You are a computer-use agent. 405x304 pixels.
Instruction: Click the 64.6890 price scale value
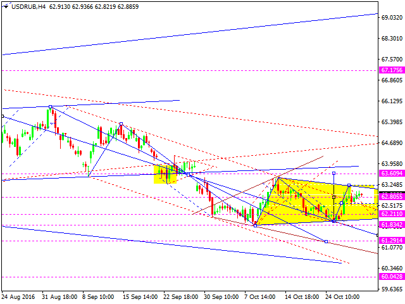click(392, 142)
